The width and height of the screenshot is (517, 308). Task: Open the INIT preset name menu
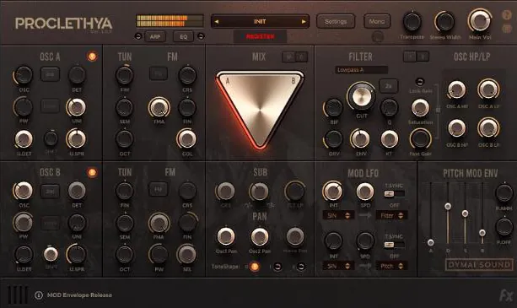(x=260, y=21)
